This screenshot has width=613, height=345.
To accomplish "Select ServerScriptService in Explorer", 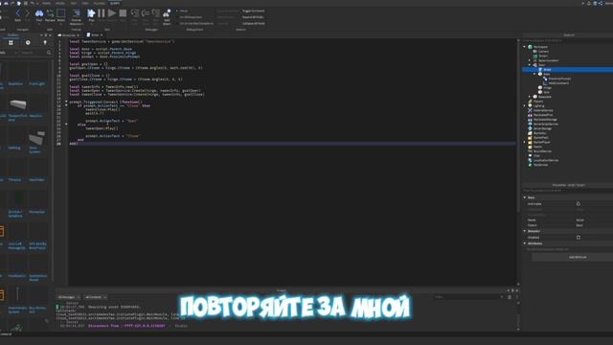I will pyautogui.click(x=546, y=124).
